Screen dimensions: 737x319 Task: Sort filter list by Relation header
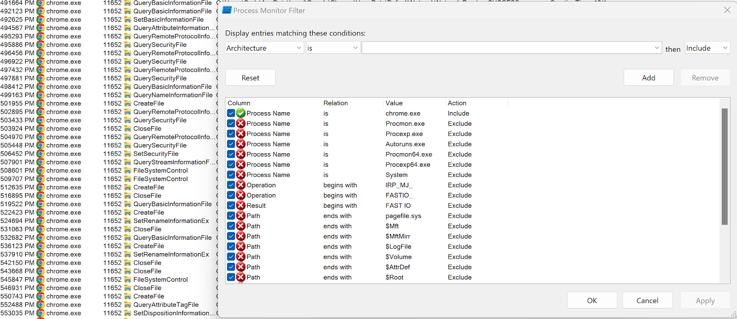pyautogui.click(x=336, y=103)
